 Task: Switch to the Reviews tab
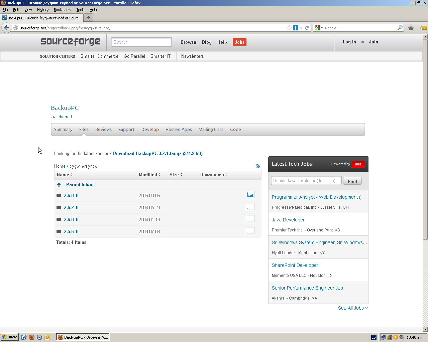tap(103, 129)
